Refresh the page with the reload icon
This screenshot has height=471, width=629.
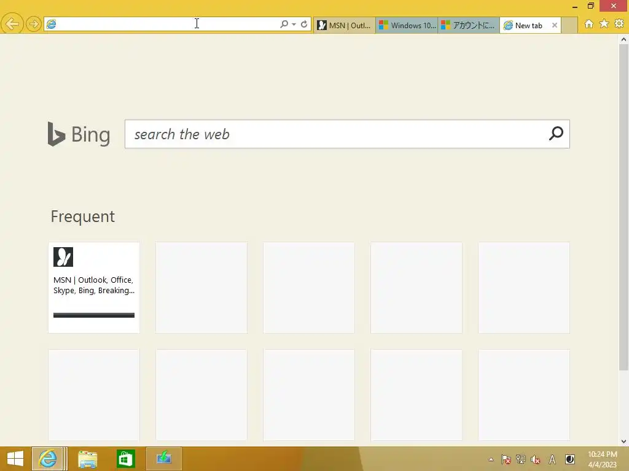pos(304,24)
